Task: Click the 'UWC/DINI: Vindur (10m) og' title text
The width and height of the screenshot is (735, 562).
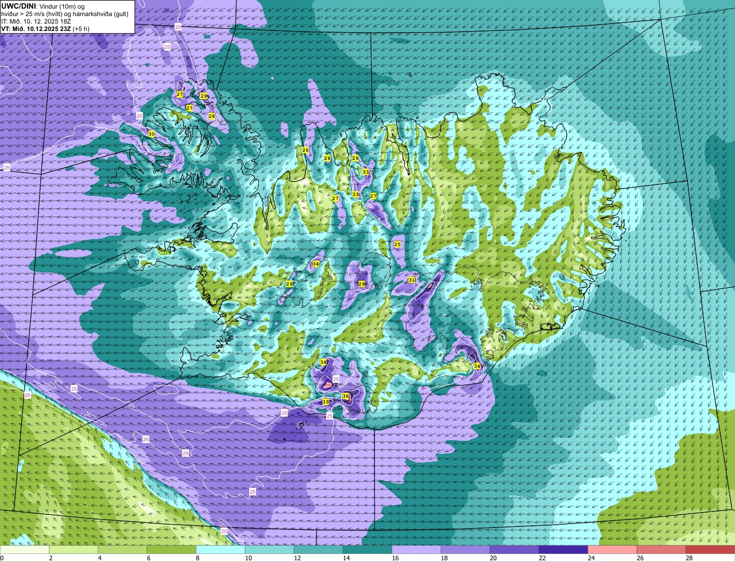Action: [x=43, y=6]
